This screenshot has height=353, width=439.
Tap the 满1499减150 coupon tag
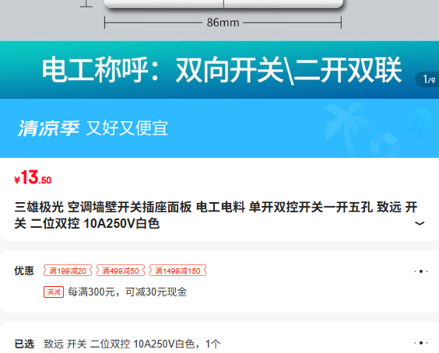pos(177,271)
